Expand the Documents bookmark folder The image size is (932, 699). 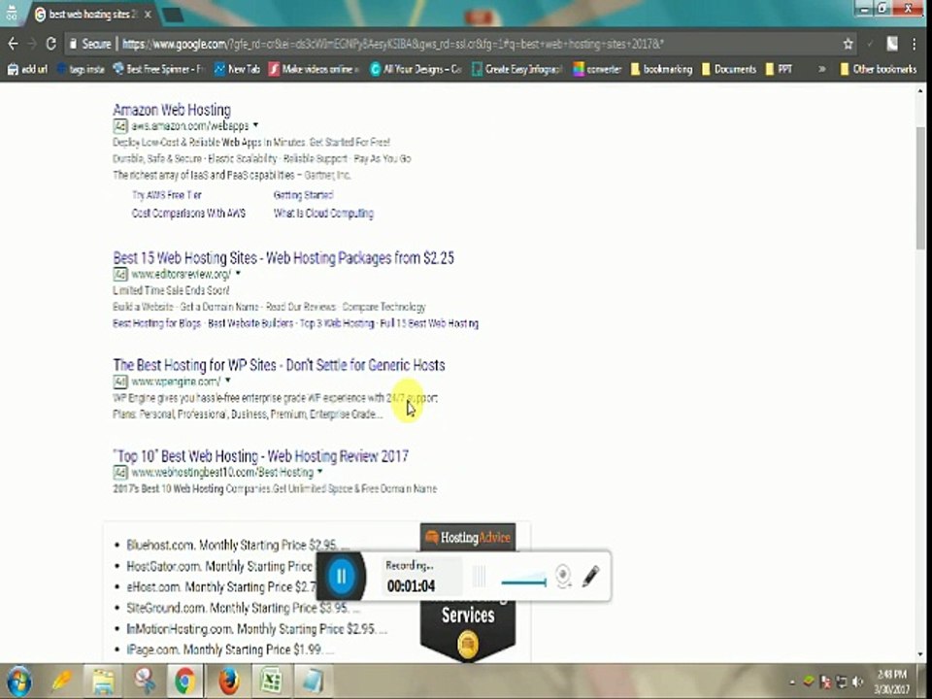[x=729, y=70]
